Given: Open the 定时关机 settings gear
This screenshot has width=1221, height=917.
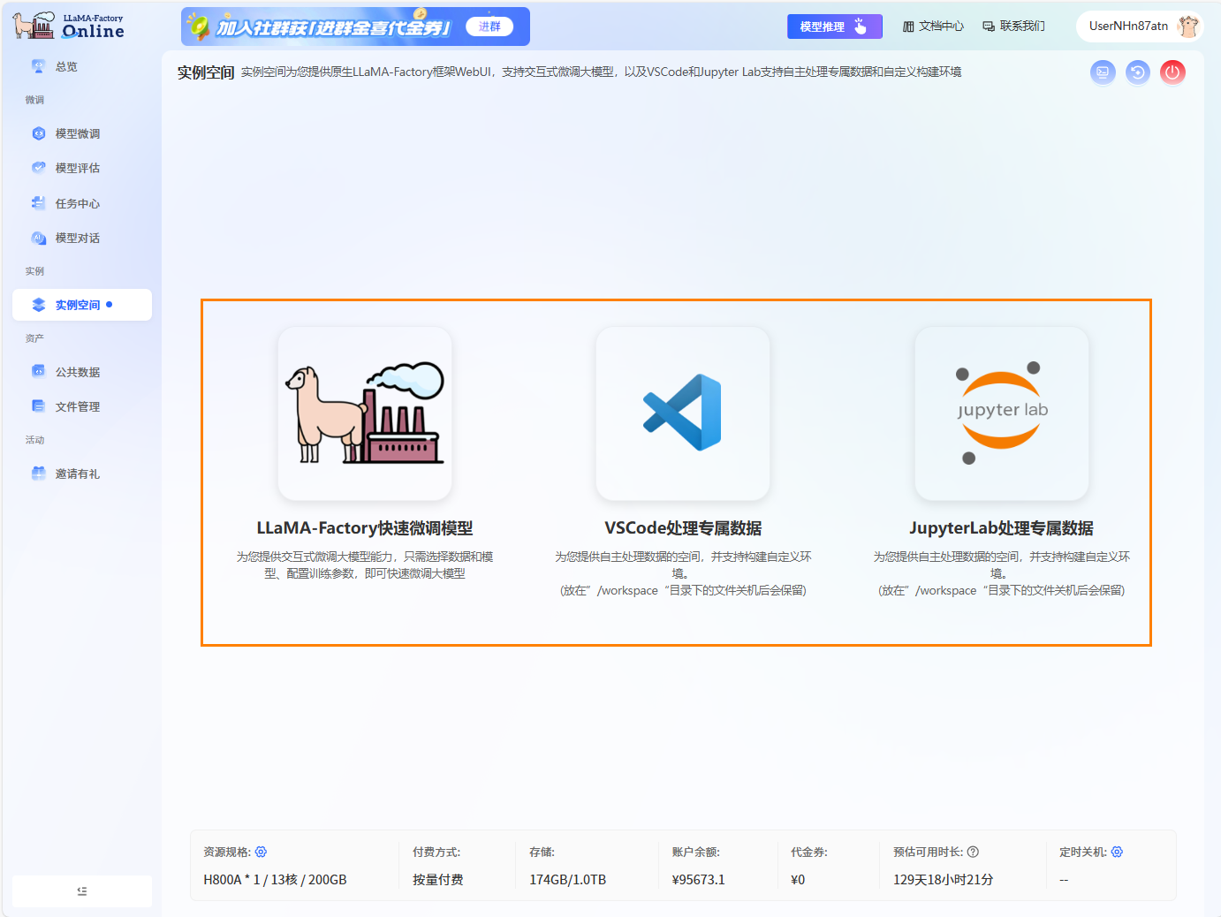Looking at the screenshot, I should click(x=1116, y=851).
